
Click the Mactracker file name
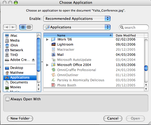[x=66, y=50]
